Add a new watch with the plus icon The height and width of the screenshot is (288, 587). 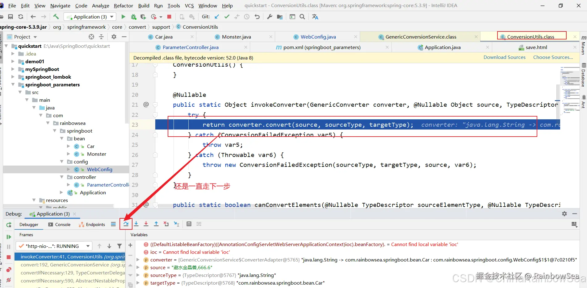[130, 245]
